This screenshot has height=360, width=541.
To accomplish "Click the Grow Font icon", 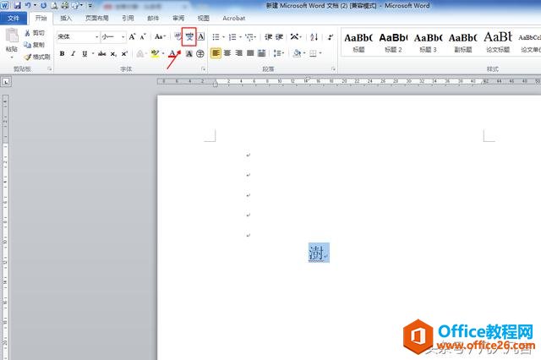I will coord(132,36).
